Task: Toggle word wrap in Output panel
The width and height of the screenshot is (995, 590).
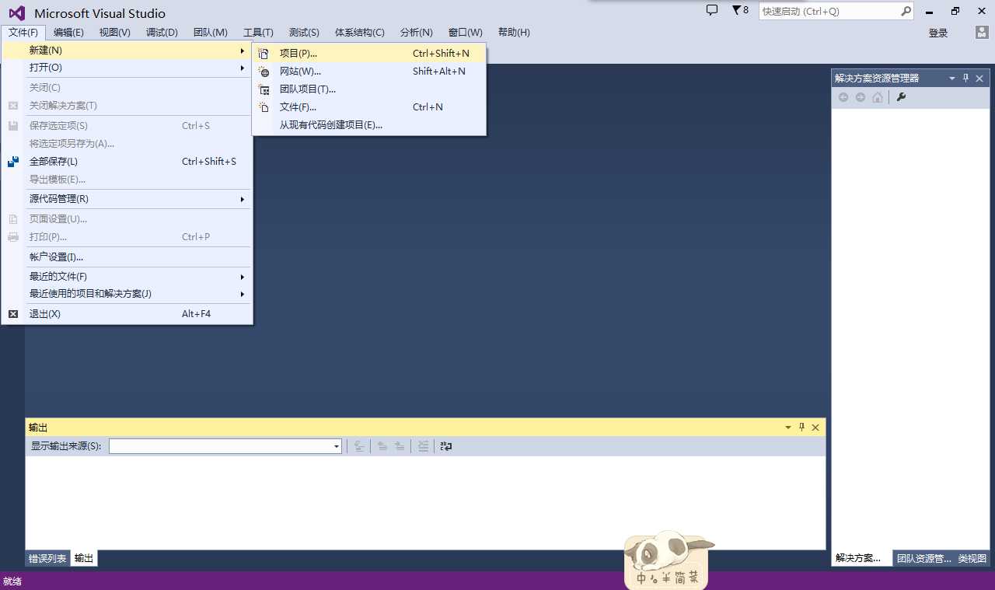Action: 446,446
